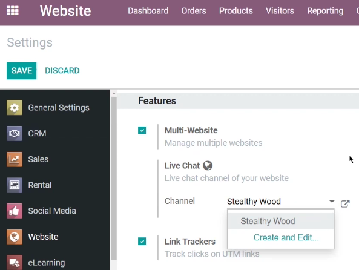
Task: Select the Website globe sidebar icon
Action: tap(14, 237)
